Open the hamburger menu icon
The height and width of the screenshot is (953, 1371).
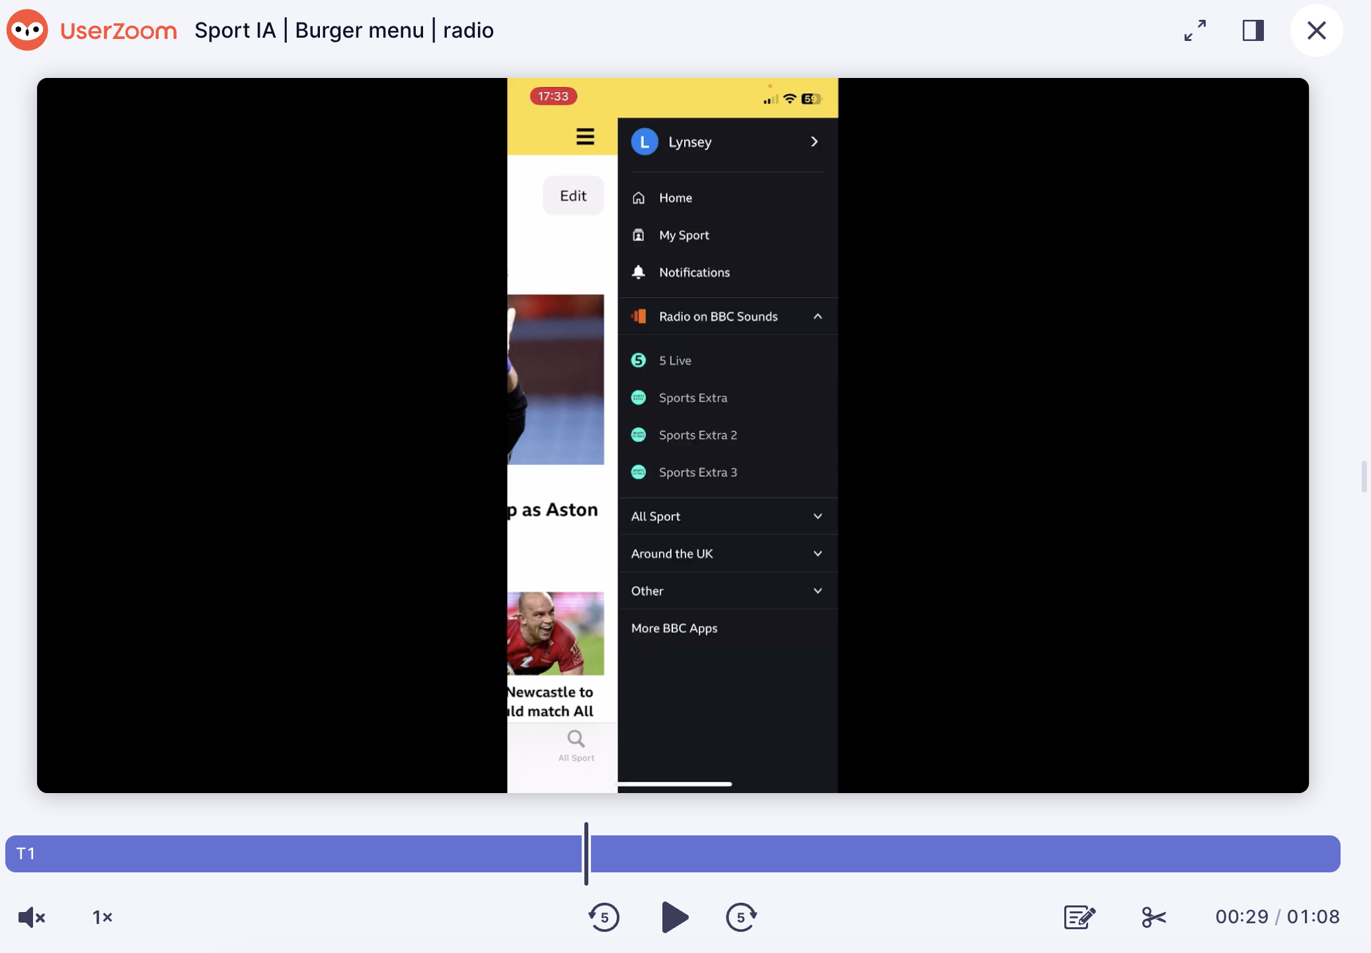[585, 137]
